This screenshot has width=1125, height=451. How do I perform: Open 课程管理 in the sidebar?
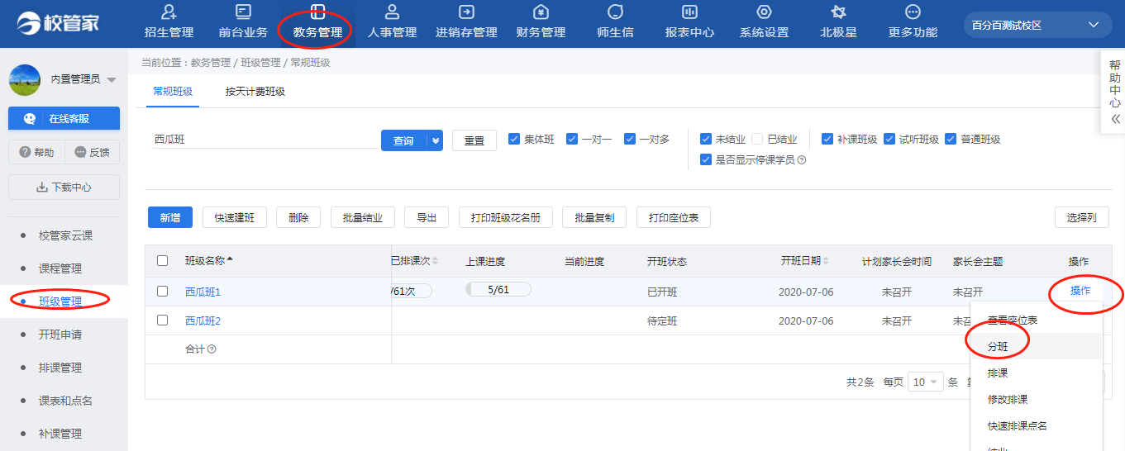point(60,268)
